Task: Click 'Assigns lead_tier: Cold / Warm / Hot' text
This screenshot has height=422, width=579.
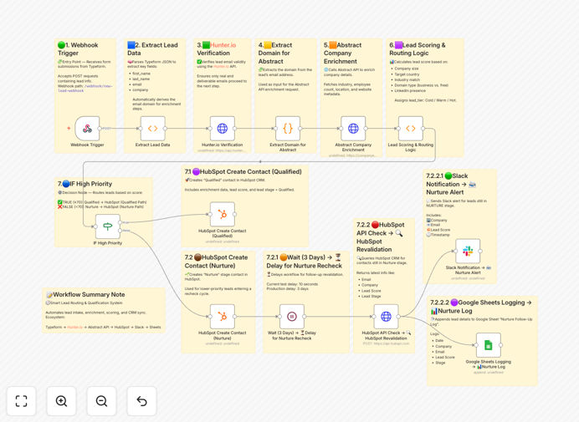Action: [x=425, y=100]
